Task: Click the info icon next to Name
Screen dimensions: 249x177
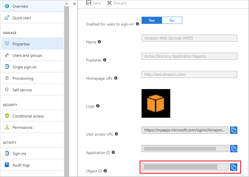Action: pos(99,42)
